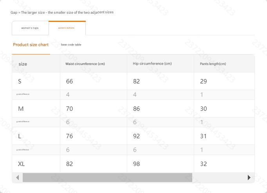Click pants length value 31 for L
The image size is (267, 193).
(203, 136)
